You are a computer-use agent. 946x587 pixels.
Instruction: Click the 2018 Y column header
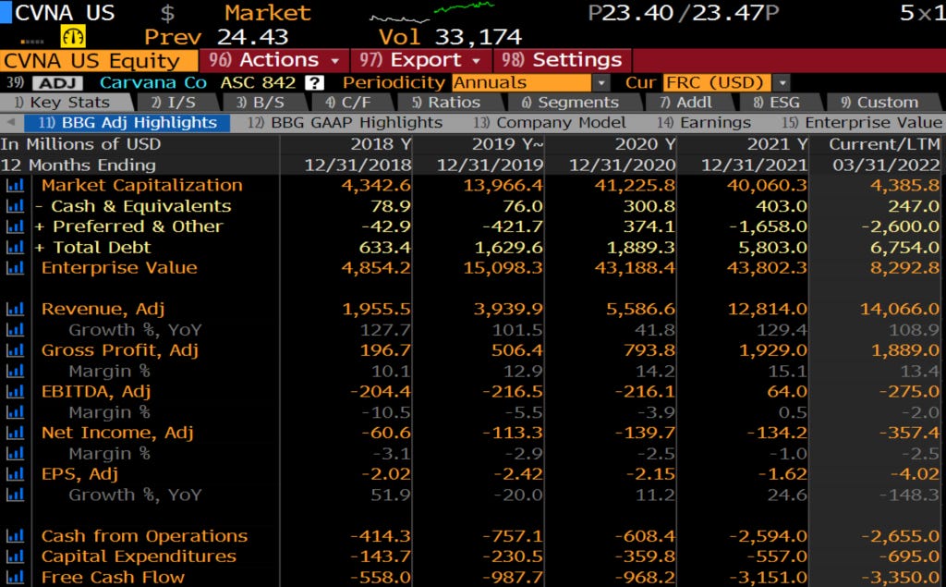click(x=381, y=144)
